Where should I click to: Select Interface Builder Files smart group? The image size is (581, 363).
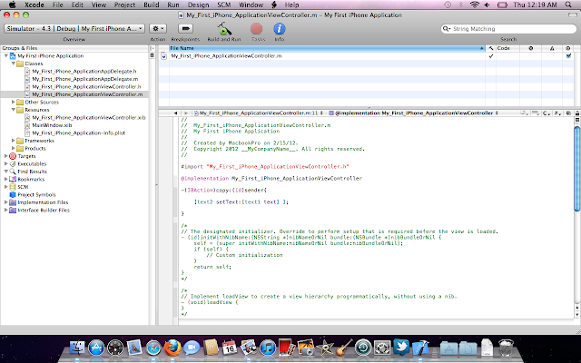(44, 210)
